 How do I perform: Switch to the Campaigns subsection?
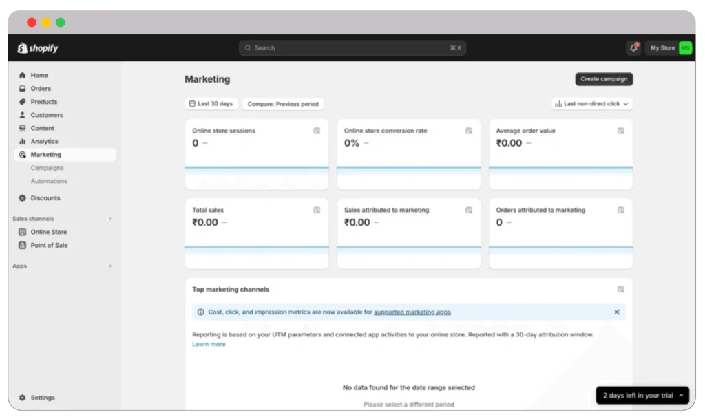[47, 167]
